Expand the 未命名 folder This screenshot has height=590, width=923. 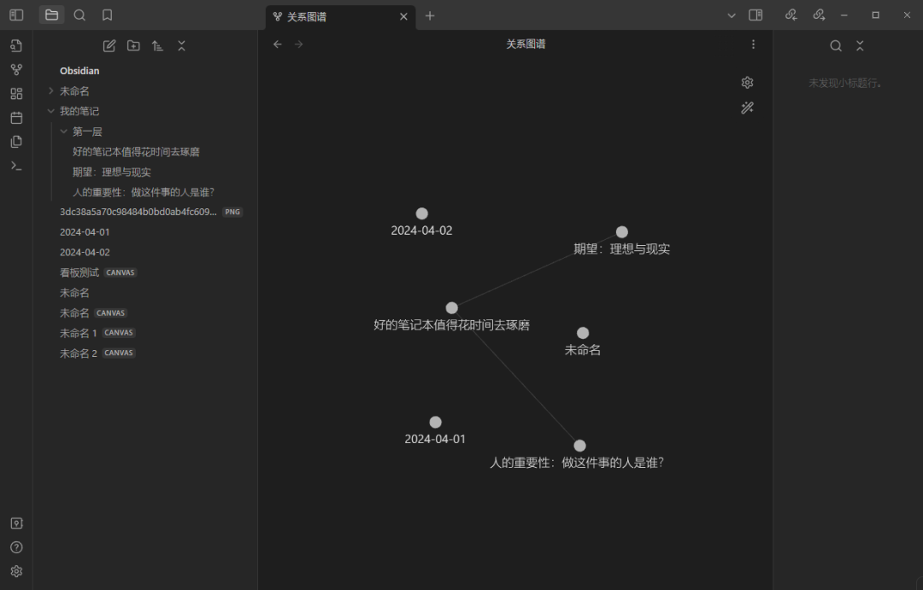(51, 90)
